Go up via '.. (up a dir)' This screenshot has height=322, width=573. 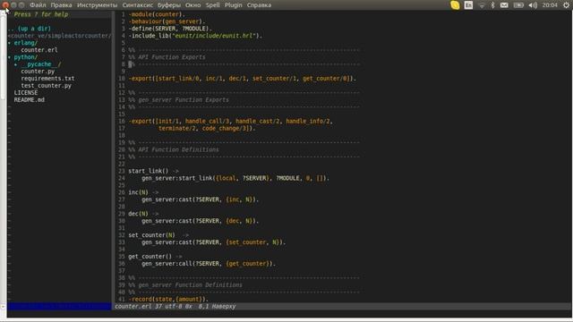pos(30,29)
